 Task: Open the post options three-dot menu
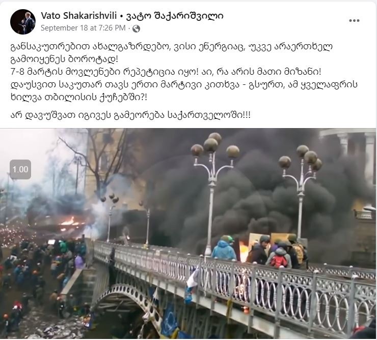pyautogui.click(x=354, y=21)
